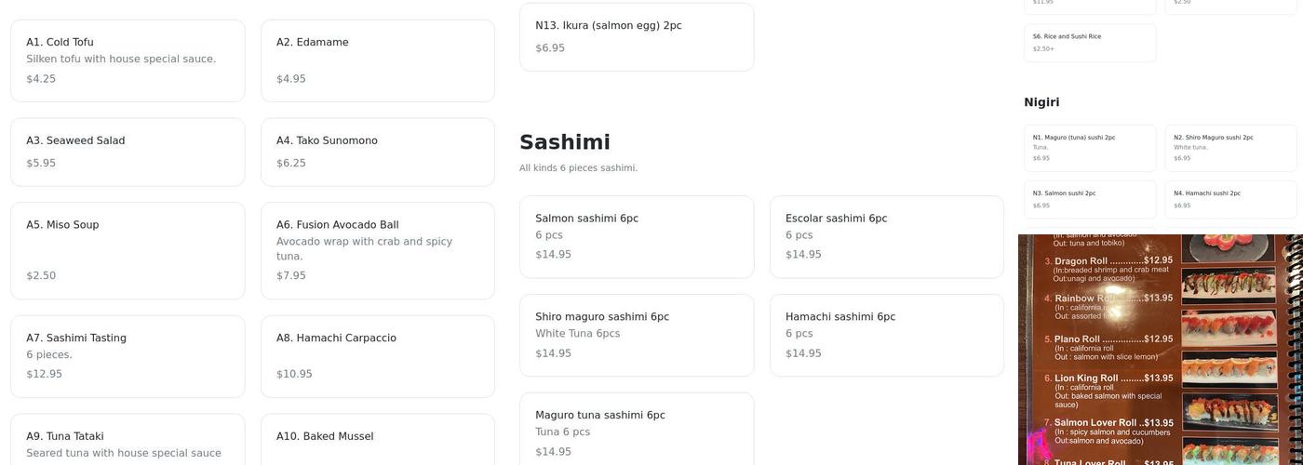
Task: Click the $10.95 price on Hamachi Carpaccio
Action: click(x=294, y=375)
